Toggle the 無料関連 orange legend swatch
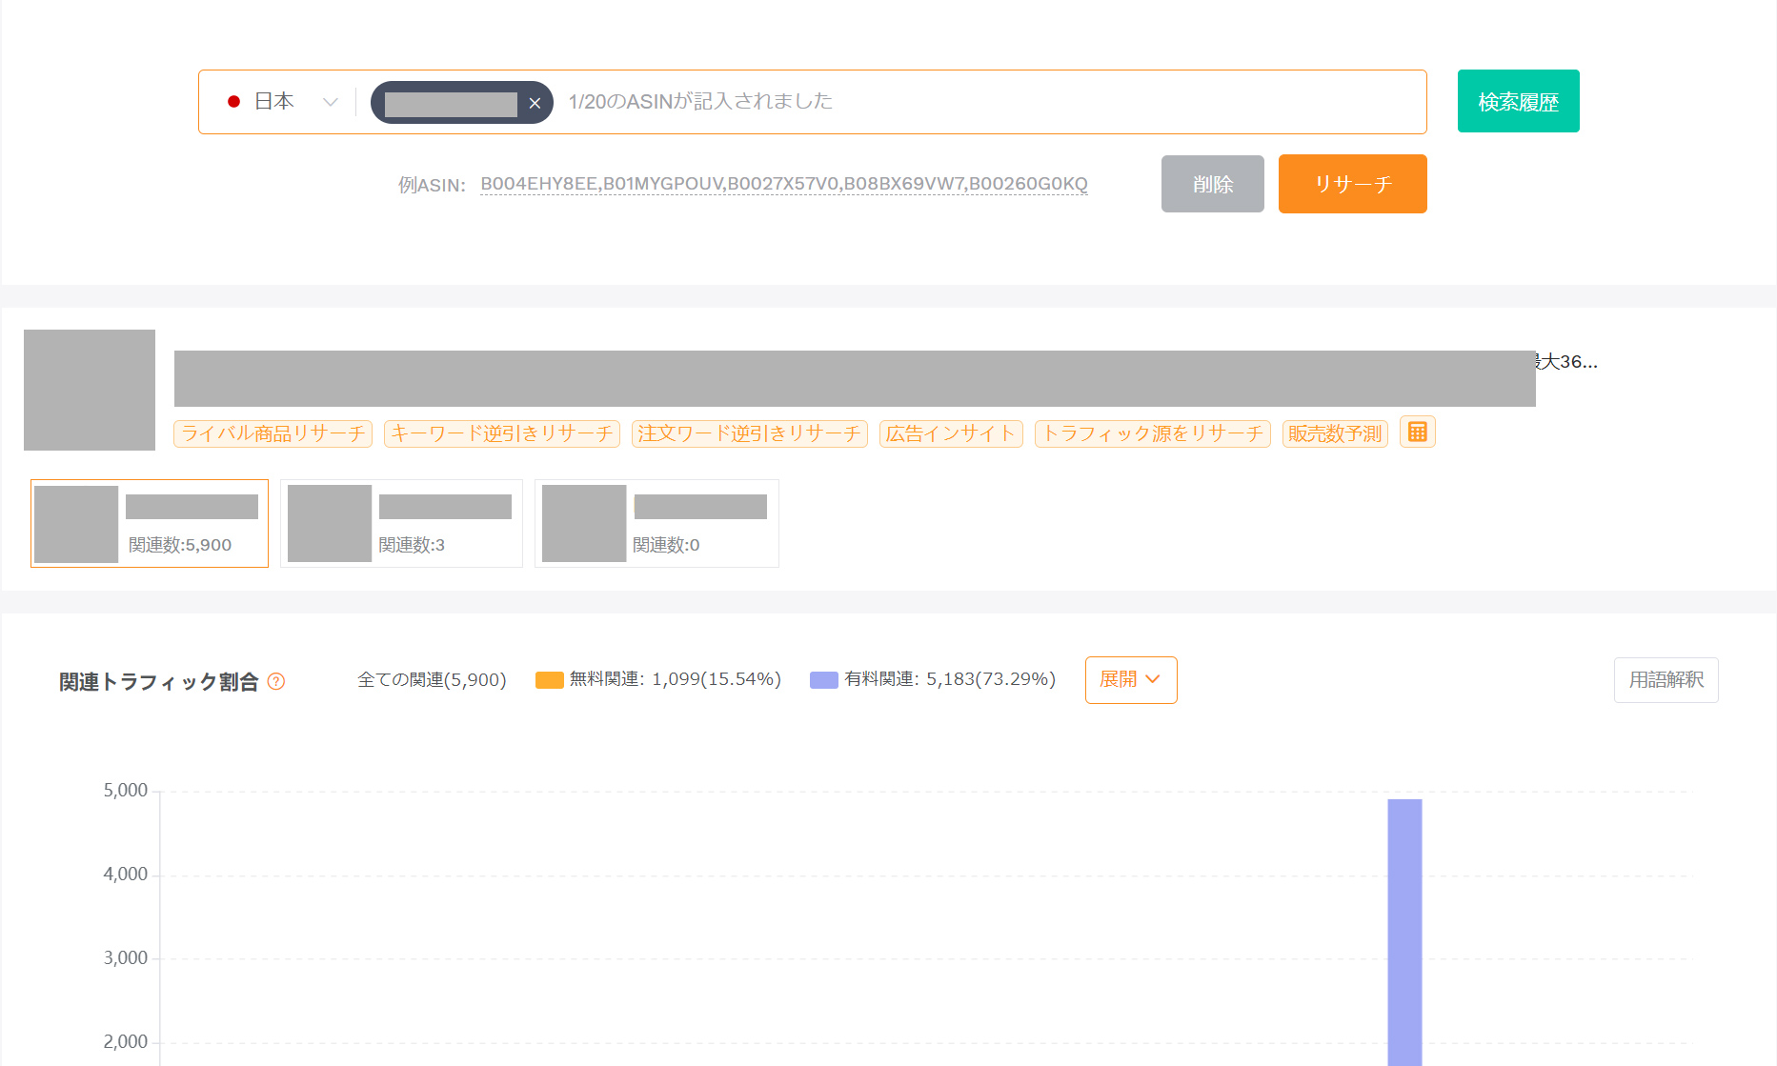Screen dimensions: 1777x1066 click(x=549, y=680)
